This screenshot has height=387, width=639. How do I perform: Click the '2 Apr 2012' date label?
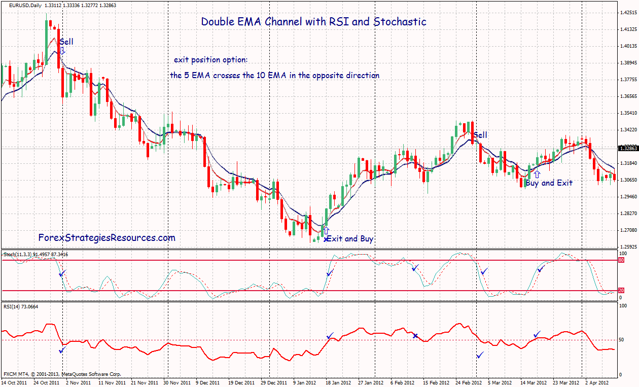click(x=597, y=382)
